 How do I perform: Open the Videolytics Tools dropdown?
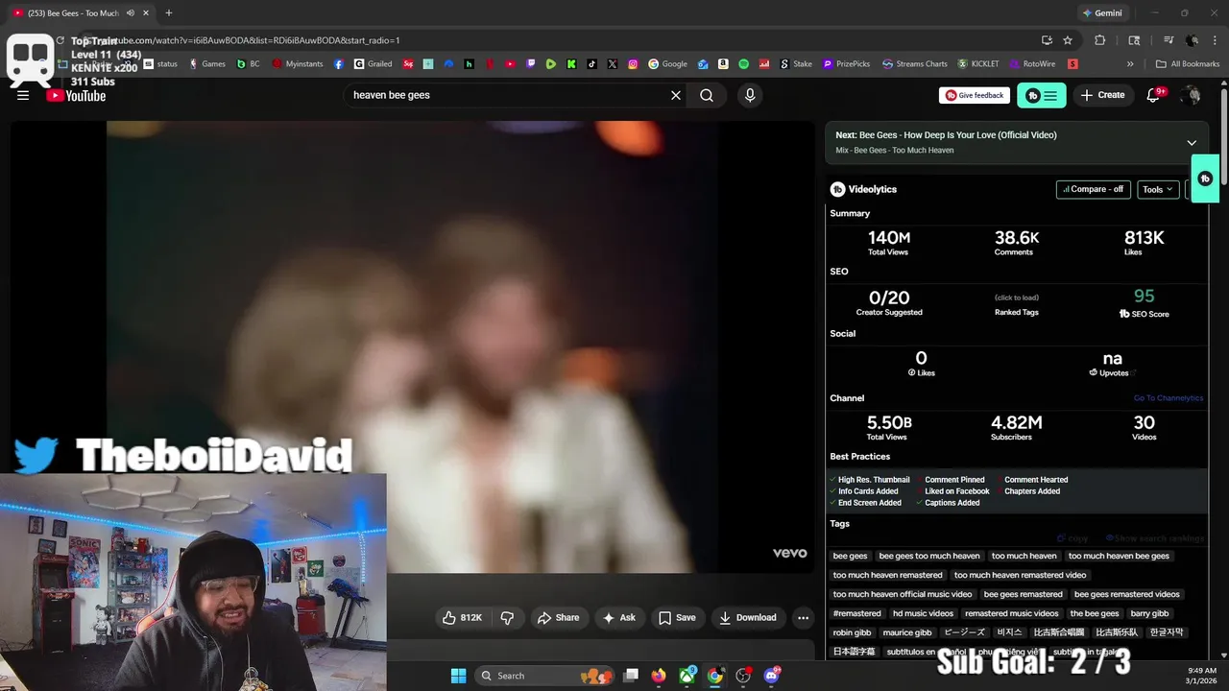coord(1158,189)
